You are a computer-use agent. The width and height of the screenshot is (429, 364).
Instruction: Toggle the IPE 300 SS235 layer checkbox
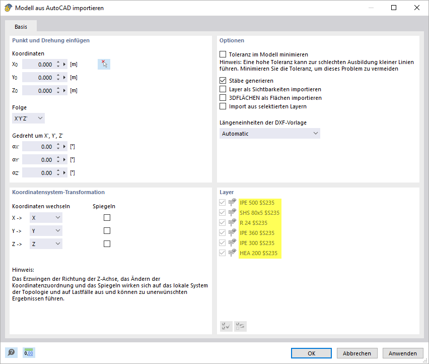[x=222, y=242]
